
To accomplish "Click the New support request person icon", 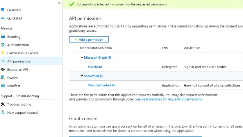I will tap(3, 112).
